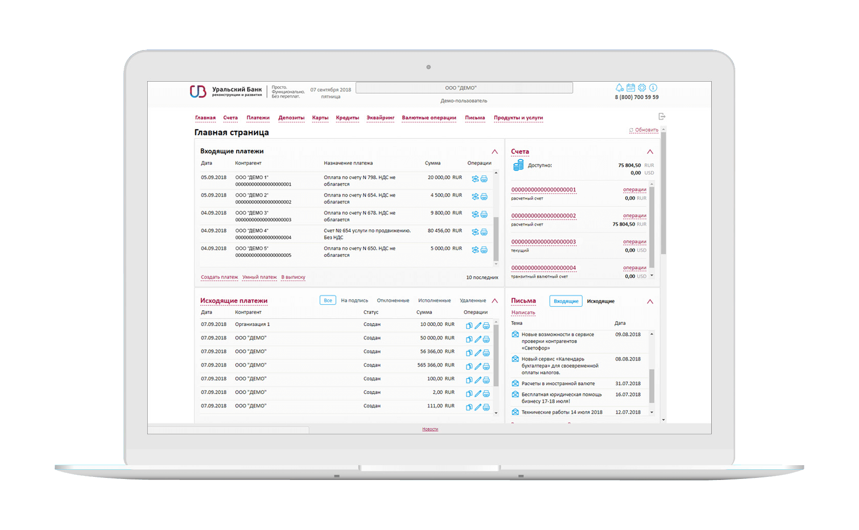Collapse the Исходящие платежи panel
859x530 pixels.
pyautogui.click(x=494, y=301)
